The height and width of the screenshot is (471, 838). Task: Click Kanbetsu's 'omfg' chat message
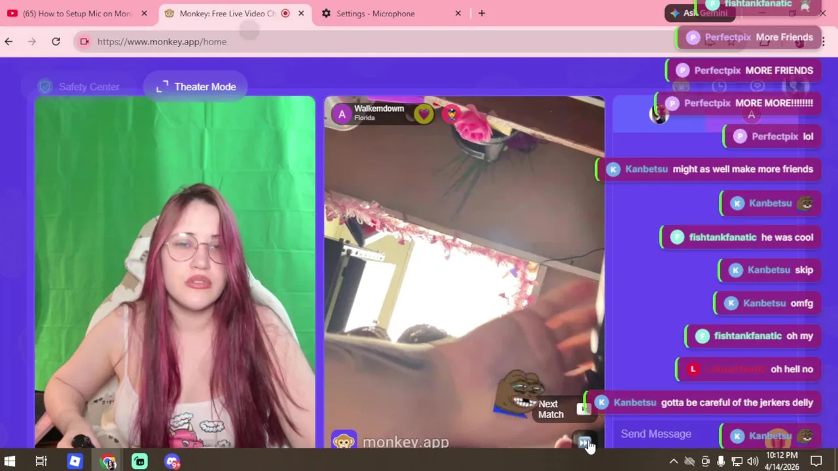coord(767,304)
